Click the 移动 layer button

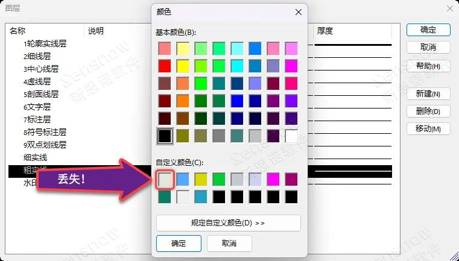pyautogui.click(x=428, y=129)
